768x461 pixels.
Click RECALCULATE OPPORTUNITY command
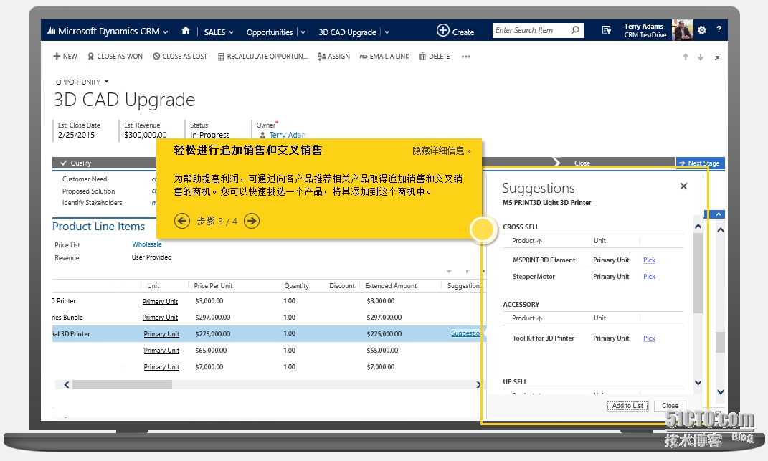pos(262,57)
